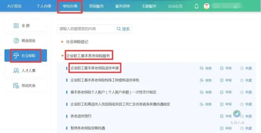Toggle 收藏 star for 暂停养老保险定期待遇
Screen dimensions: 261x133
click(246, 128)
